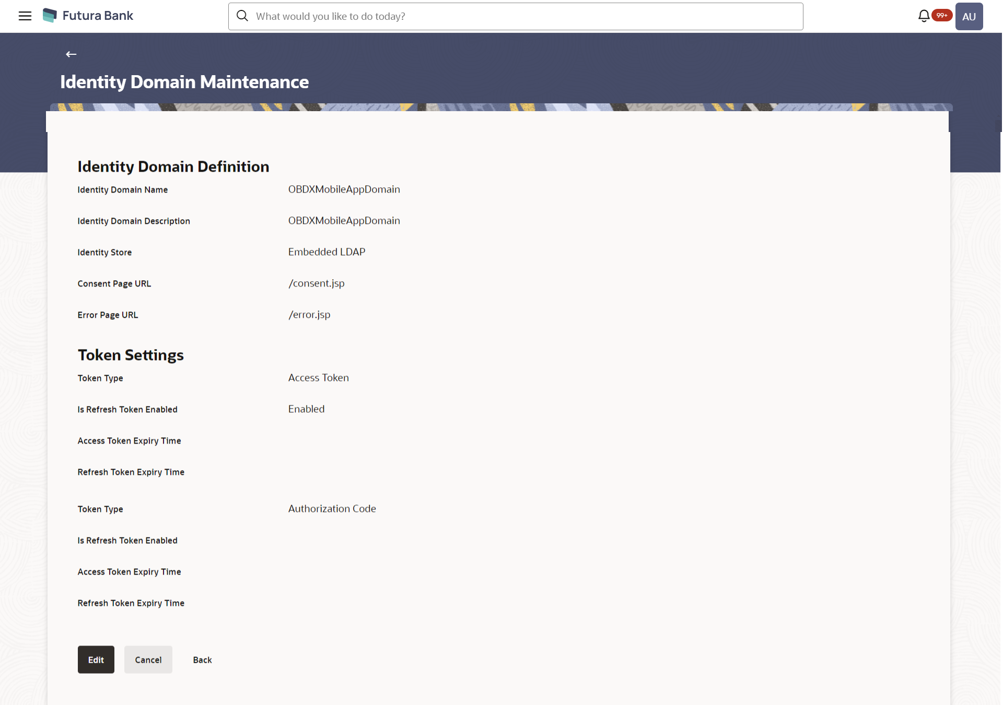Image resolution: width=1003 pixels, height=705 pixels.
Task: Click the Identity Domain Maintenance heading
Action: coord(184,82)
